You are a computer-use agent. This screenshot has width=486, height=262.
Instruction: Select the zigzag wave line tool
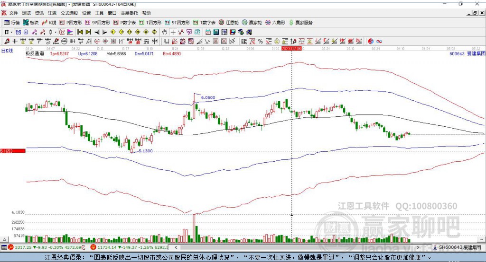[x=207, y=41]
